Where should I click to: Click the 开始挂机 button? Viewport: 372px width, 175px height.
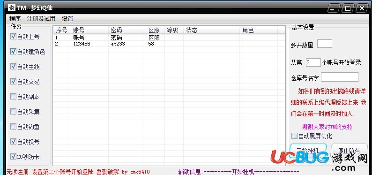click(x=308, y=150)
